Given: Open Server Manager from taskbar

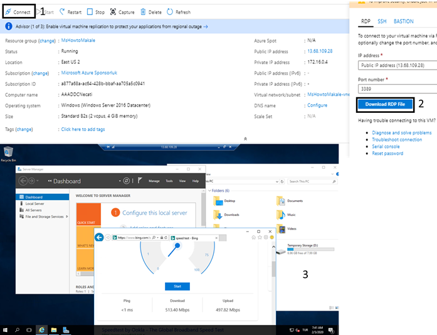Looking at the screenshot, I should (x=66, y=330).
